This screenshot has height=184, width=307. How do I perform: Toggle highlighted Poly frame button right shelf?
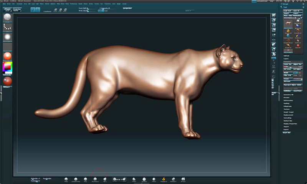[x=274, y=58]
